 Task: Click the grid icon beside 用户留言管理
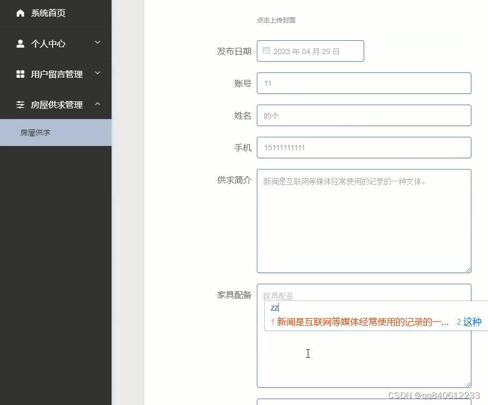click(20, 74)
